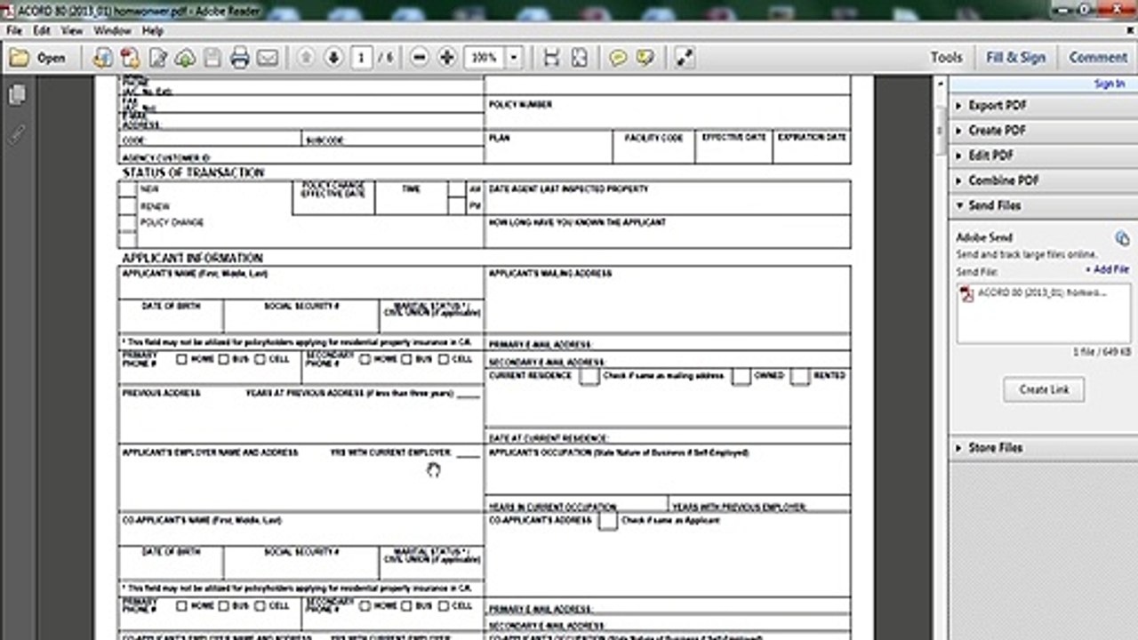The image size is (1138, 640).
Task: Open the Tools pane
Action: 946,58
